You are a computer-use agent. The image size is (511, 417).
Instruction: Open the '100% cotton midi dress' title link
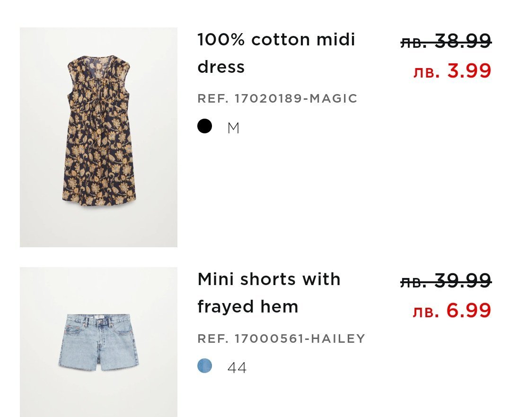point(276,53)
